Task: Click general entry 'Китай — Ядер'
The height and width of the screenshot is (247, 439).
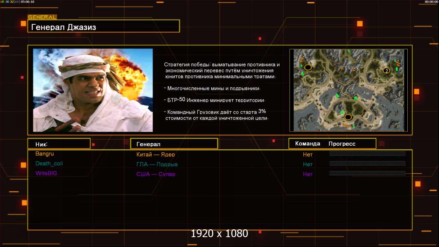Action: [x=156, y=154]
